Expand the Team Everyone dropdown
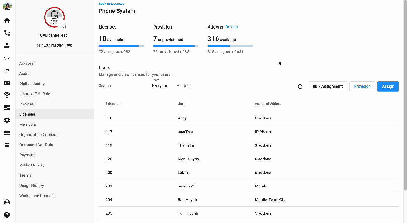The width and height of the screenshot is (407, 223). point(165,86)
